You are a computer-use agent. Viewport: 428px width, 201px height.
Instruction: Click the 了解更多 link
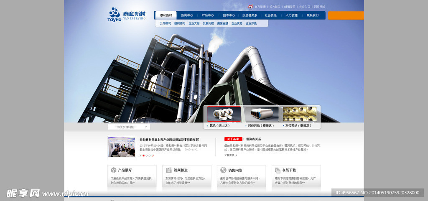click(229, 155)
